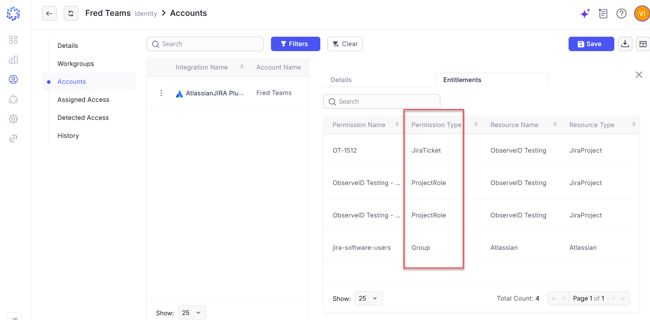Open Detected Access in the left menu
Viewport: 650px width, 320px height.
pyautogui.click(x=83, y=118)
